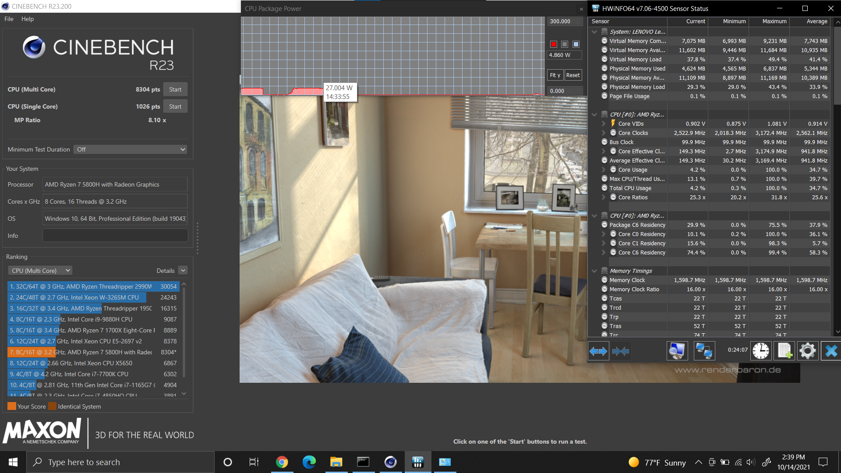The height and width of the screenshot is (473, 841).
Task: Open the Cinebench Help menu
Action: (x=28, y=19)
